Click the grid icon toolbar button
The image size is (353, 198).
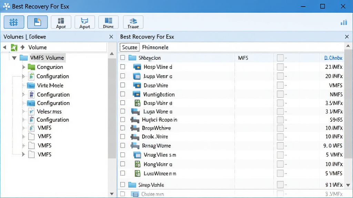point(14,22)
